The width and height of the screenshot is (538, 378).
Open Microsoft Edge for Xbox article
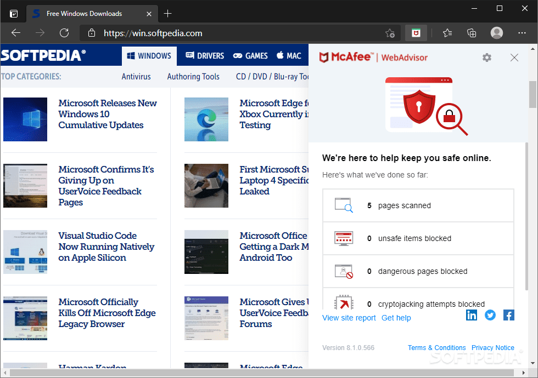click(x=274, y=114)
